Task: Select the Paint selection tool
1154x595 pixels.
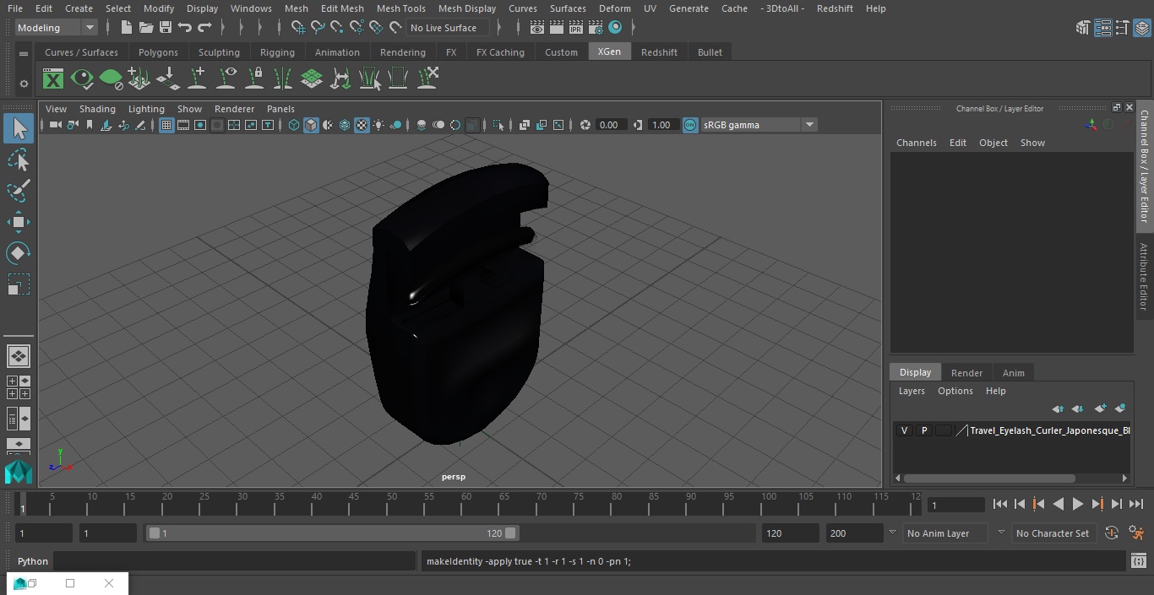Action: 18,191
